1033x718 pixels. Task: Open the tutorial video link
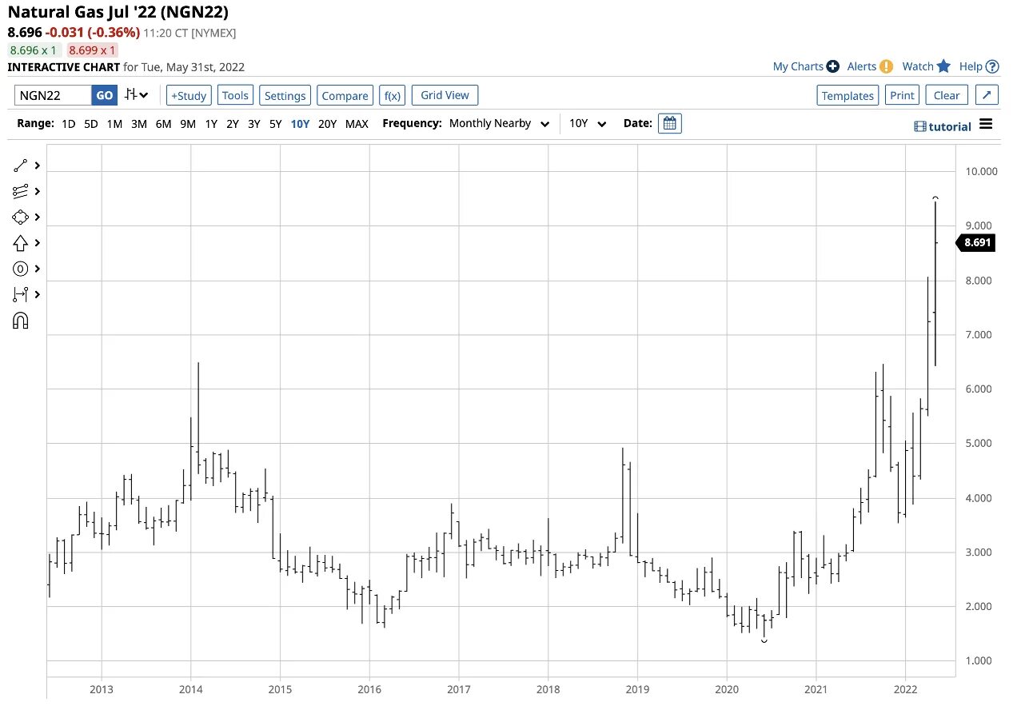tap(943, 126)
